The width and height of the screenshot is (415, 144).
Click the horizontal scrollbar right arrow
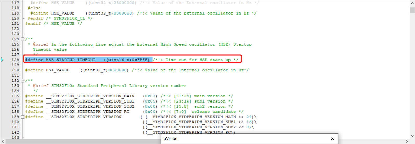(407, 142)
